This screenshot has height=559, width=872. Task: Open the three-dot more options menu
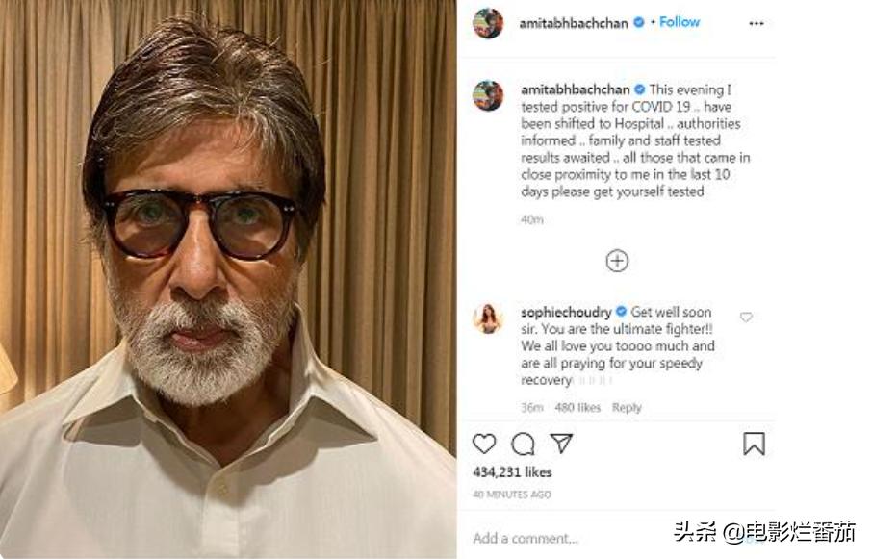coord(756,23)
